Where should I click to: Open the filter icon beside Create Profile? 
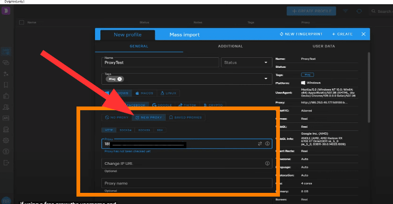coord(345,11)
